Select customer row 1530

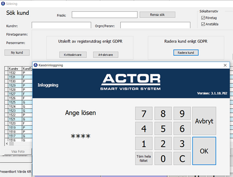18,81
